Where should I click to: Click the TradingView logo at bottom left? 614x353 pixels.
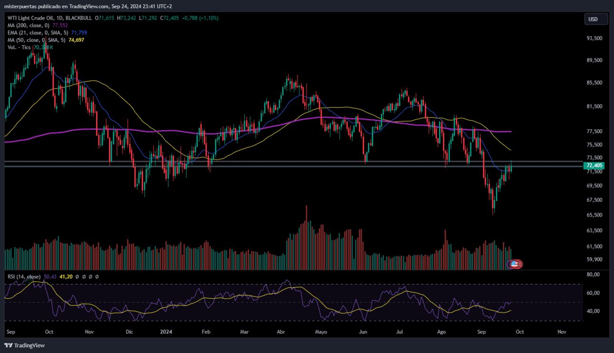pos(25,345)
